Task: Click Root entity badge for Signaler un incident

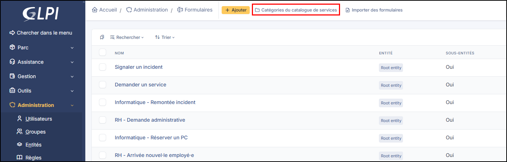Action: (391, 68)
